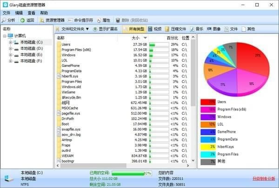Select the $Recycle.Bin row

click(123, 97)
